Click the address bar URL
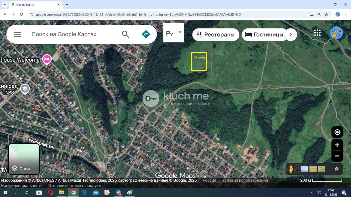The image size is (351, 197). 138,15
